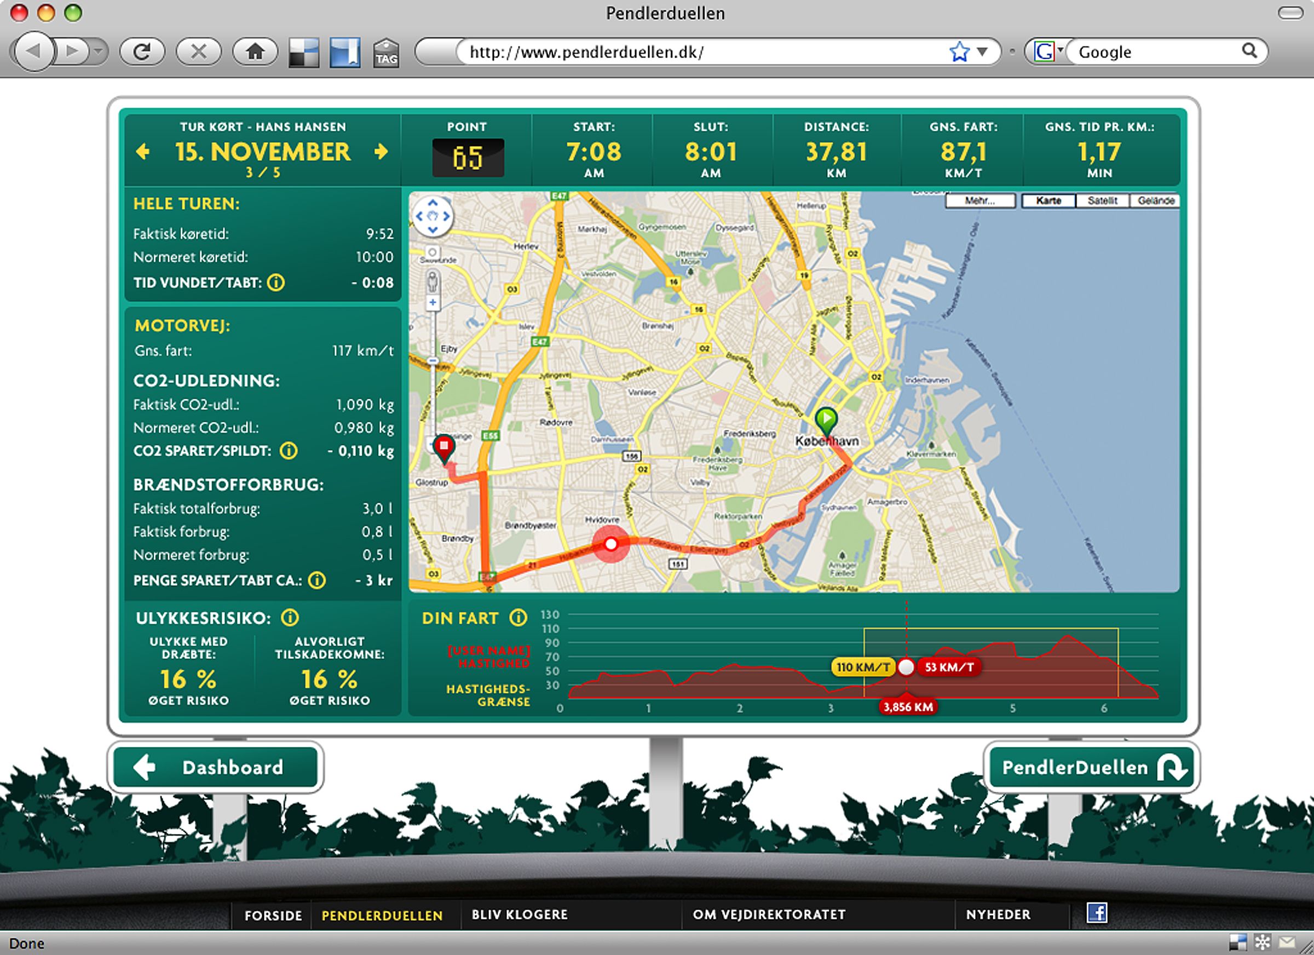Open info icon beside ULYKKESRISIKO heading
Image resolution: width=1314 pixels, height=955 pixels.
290,618
